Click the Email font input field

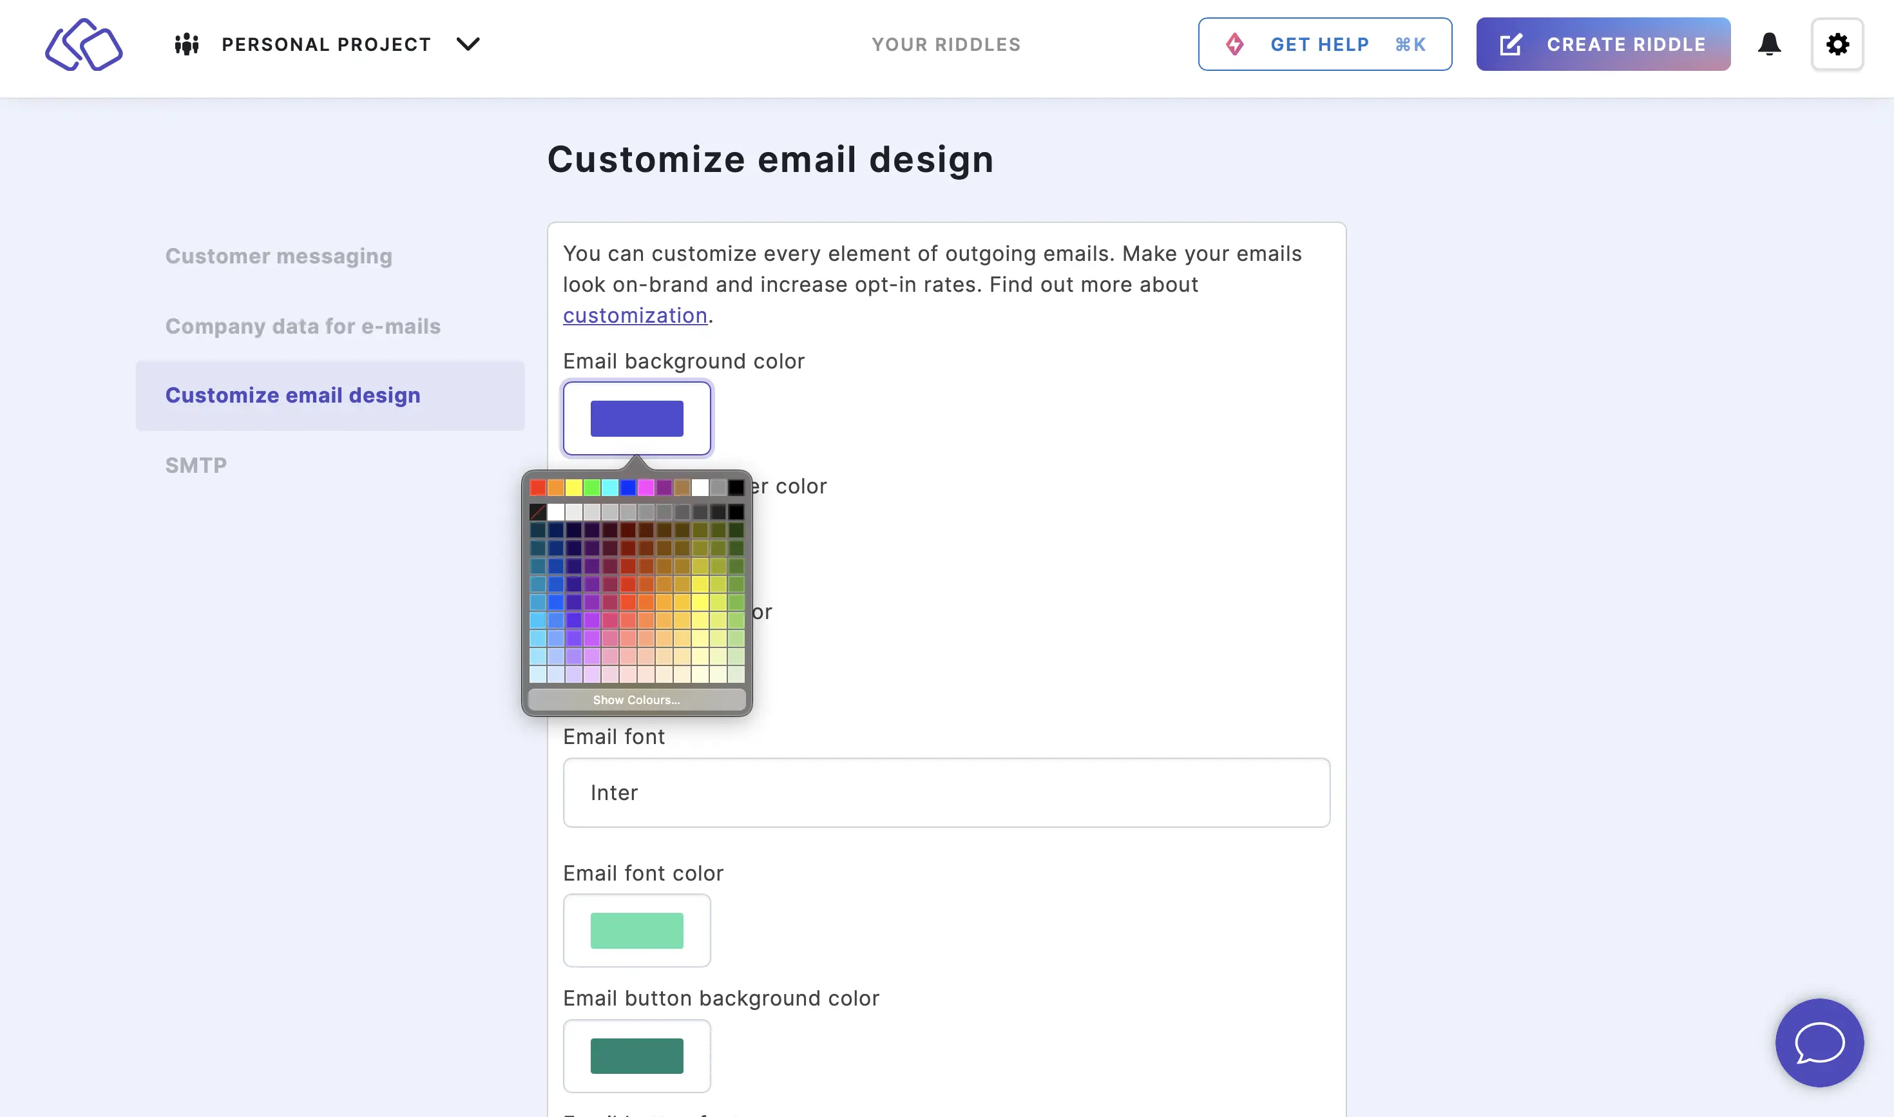pyautogui.click(x=946, y=792)
